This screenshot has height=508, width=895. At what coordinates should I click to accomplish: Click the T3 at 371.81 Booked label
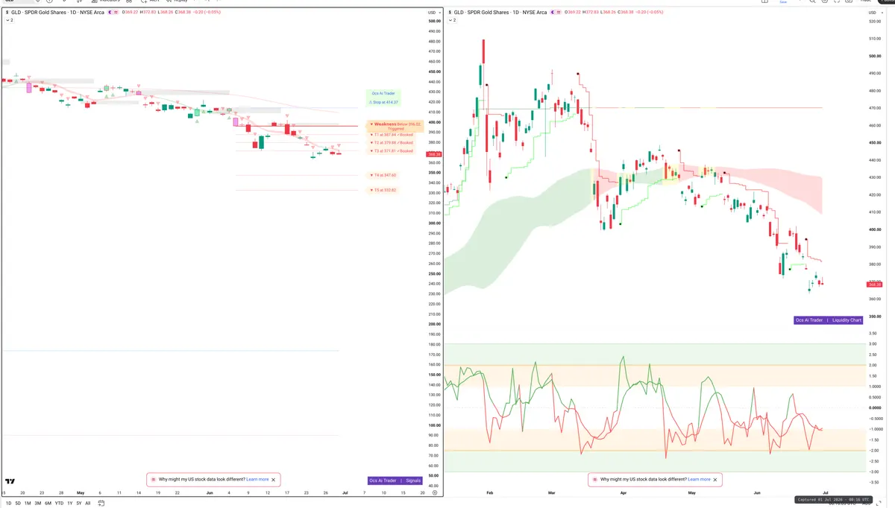392,150
